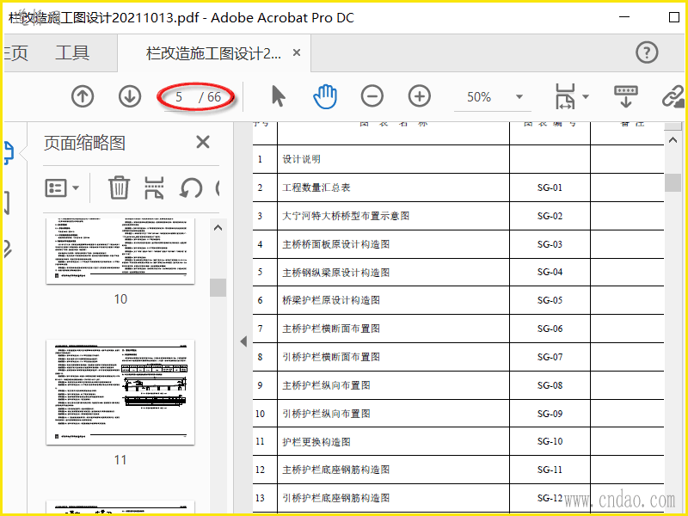688x516 pixels.
Task: Select the document tab 栏改造施工图设计2...
Action: click(213, 53)
